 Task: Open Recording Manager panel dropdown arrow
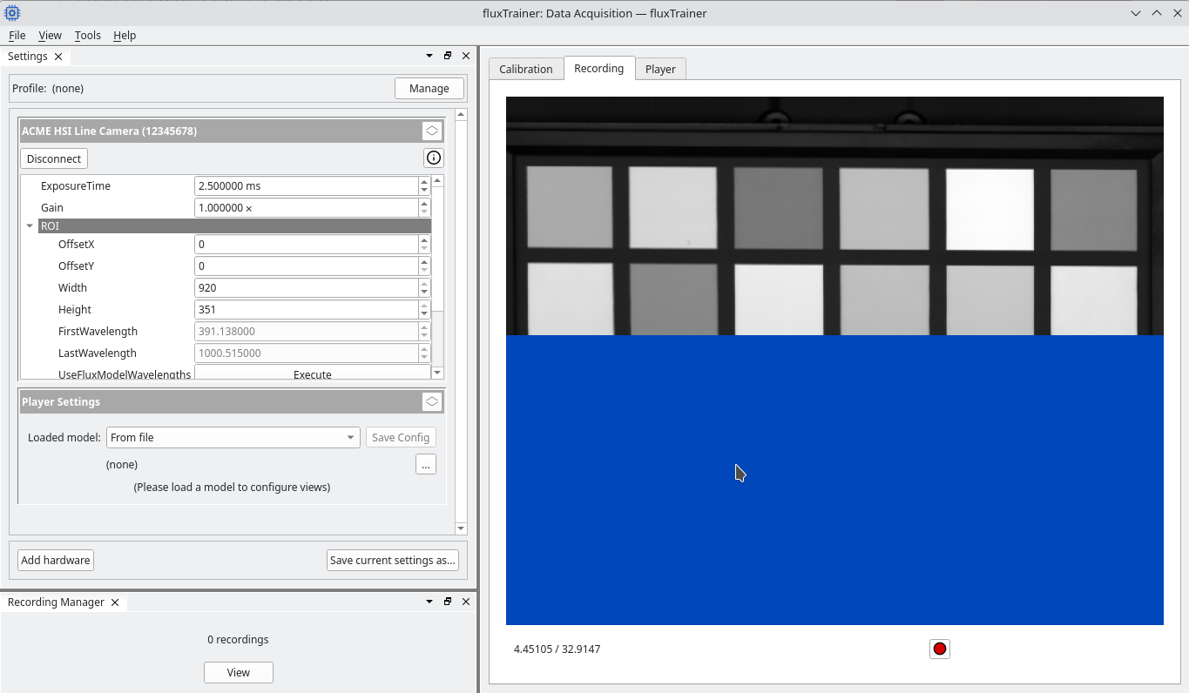click(x=429, y=602)
